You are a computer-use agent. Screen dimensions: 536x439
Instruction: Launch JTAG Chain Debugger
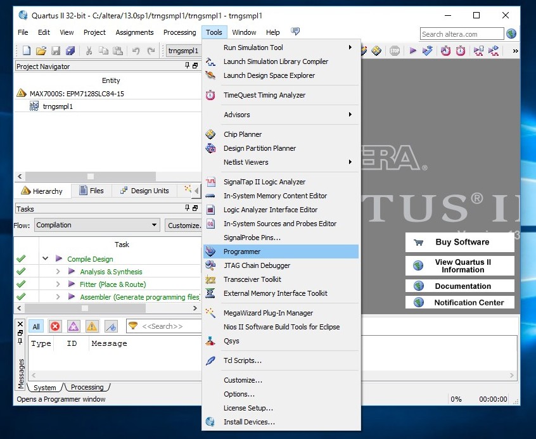(x=281, y=265)
